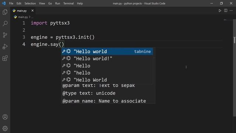Expand the breadcrumb chevron after main.py
This screenshot has height=133, width=236.
click(29, 17)
